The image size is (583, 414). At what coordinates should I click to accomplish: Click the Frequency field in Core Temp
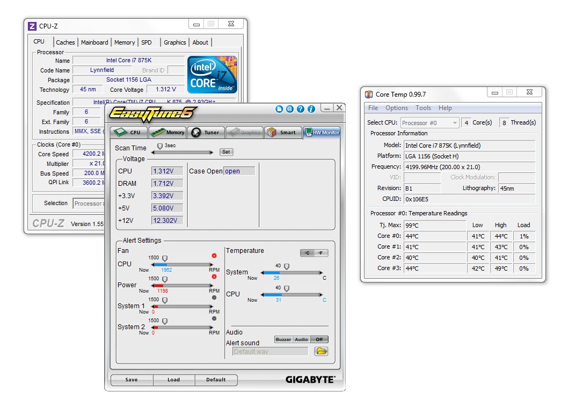click(470, 167)
